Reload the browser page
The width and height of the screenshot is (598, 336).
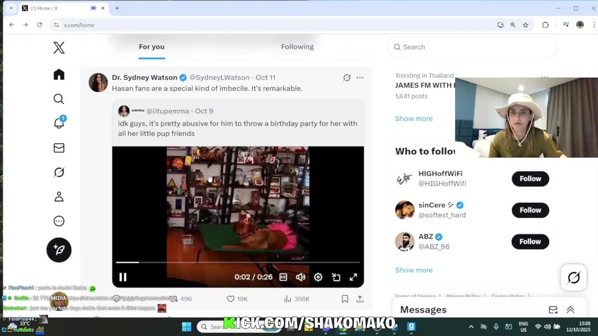[40, 25]
